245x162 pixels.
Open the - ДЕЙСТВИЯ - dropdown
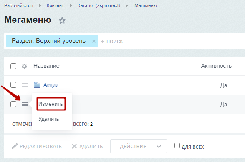pyautogui.click(x=139, y=146)
